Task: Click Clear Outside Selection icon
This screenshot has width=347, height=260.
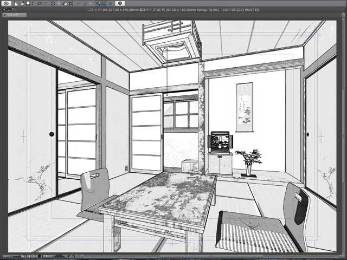Action: tap(59, 3)
